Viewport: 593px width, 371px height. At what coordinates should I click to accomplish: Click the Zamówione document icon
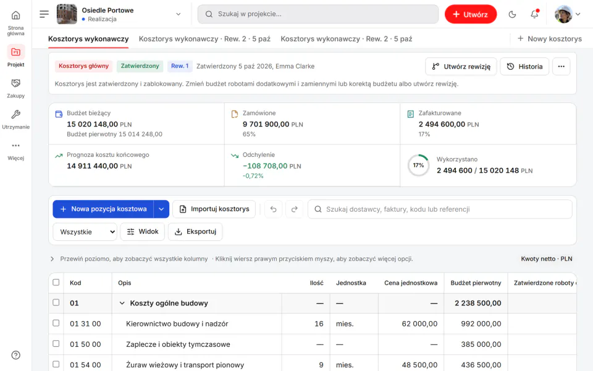pos(235,114)
